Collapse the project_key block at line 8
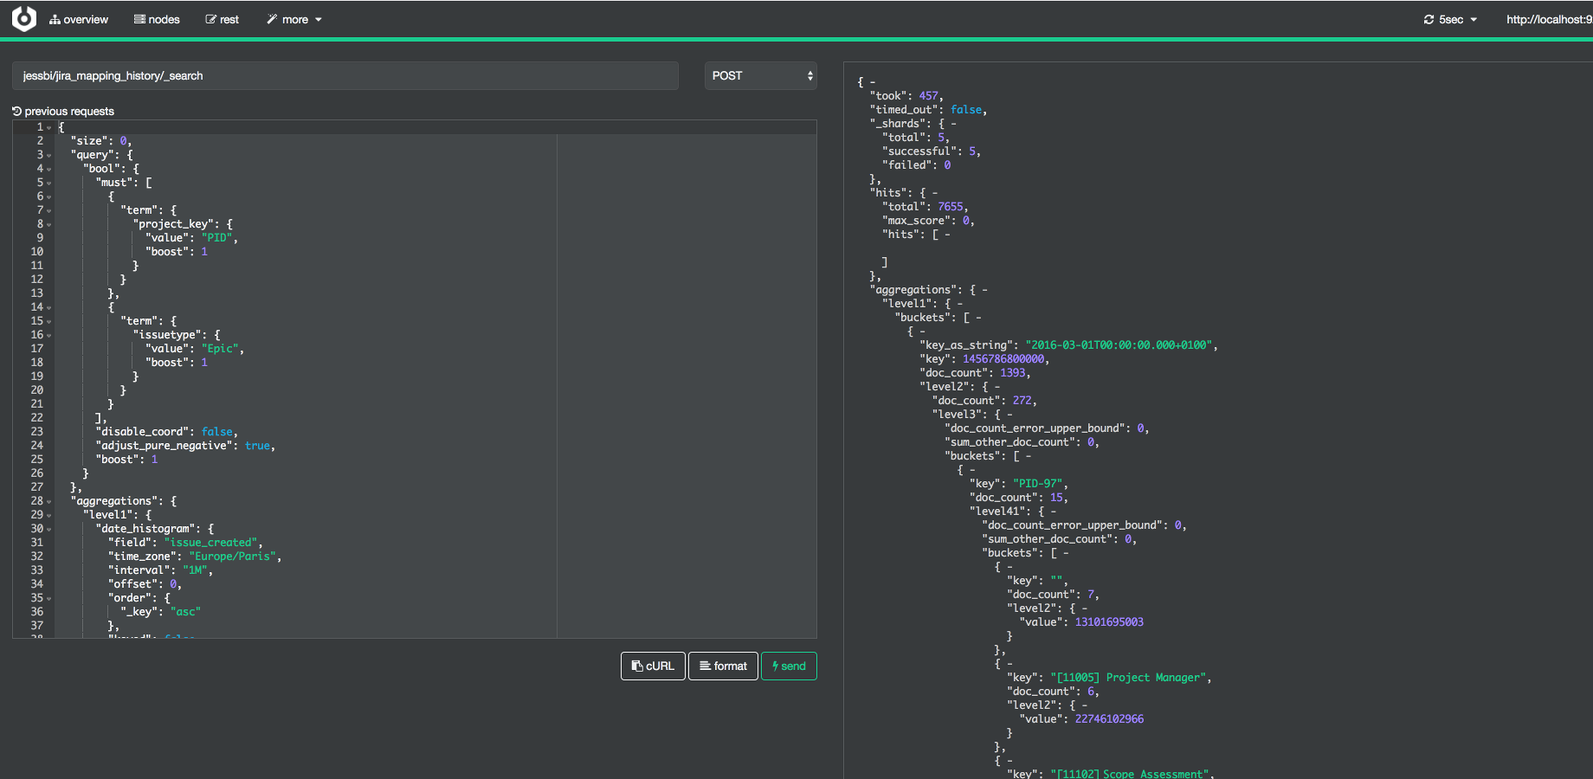Screen dimensions: 1593x779 pyautogui.click(x=49, y=224)
